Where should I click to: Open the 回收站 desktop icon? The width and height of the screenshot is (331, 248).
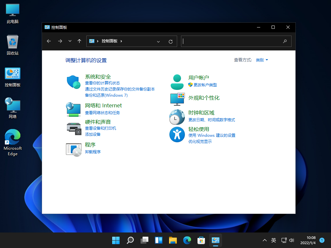tap(12, 42)
